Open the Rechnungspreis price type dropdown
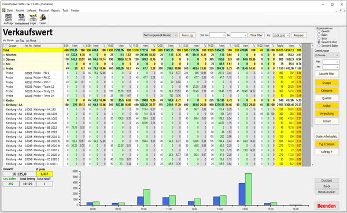The image size is (347, 213). tap(160, 35)
